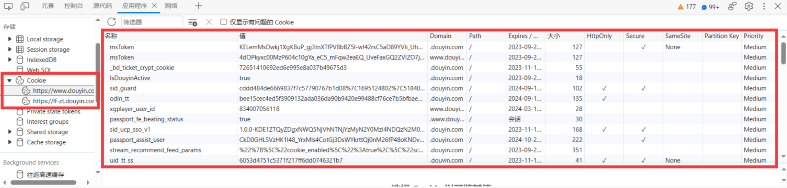Select xgplayer_user_id cookie row

pyautogui.click(x=439, y=109)
